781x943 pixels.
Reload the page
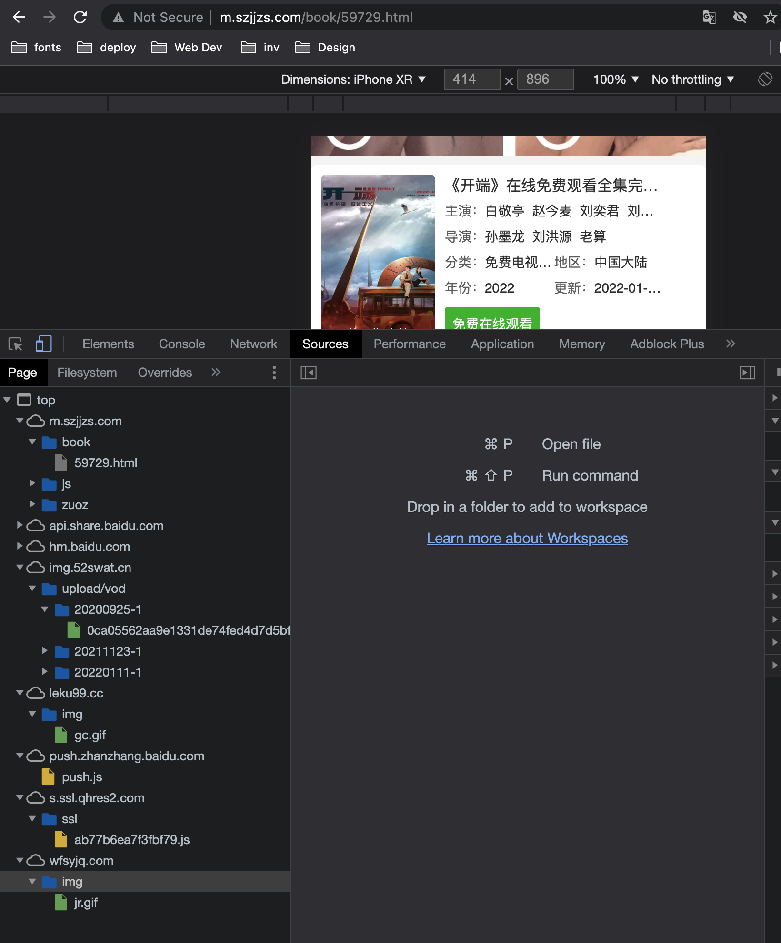click(x=80, y=17)
